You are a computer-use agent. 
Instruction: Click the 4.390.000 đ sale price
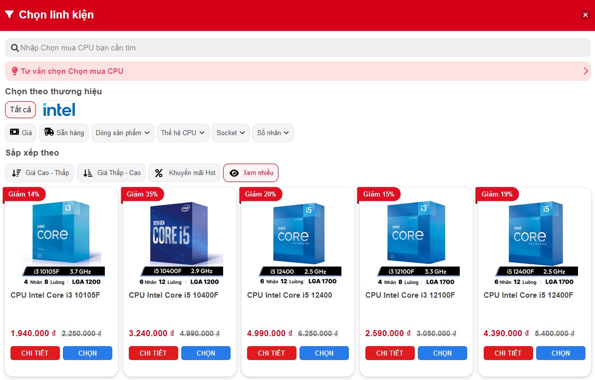pos(506,333)
